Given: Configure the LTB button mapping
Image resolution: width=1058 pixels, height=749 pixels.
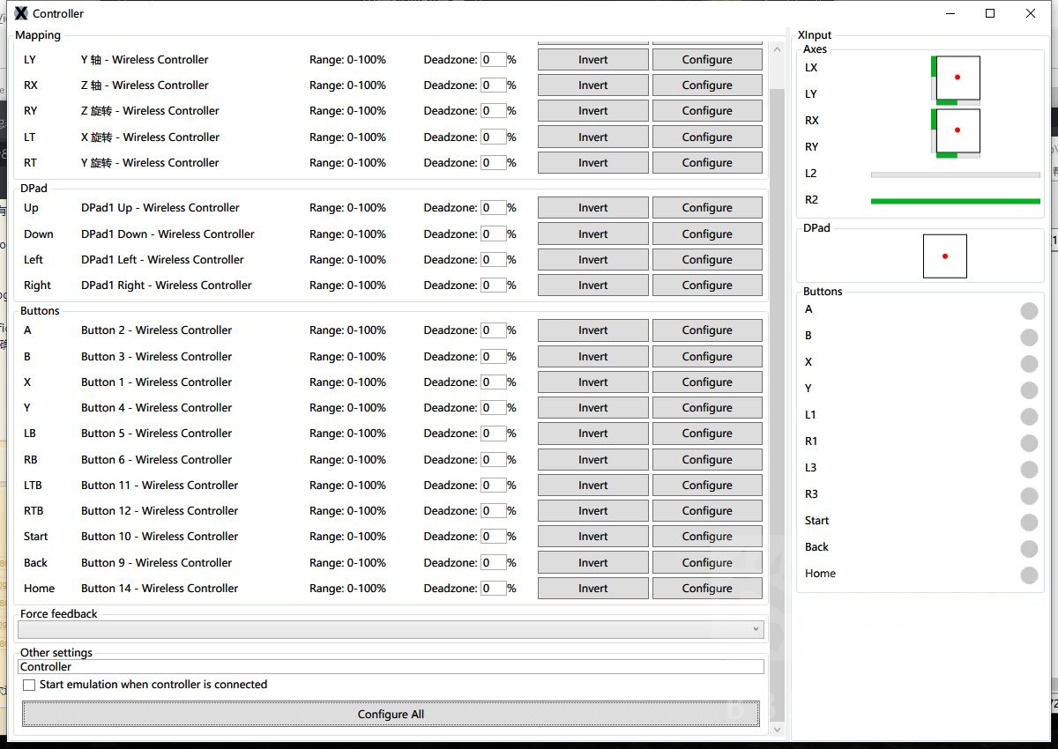Looking at the screenshot, I should coord(707,486).
